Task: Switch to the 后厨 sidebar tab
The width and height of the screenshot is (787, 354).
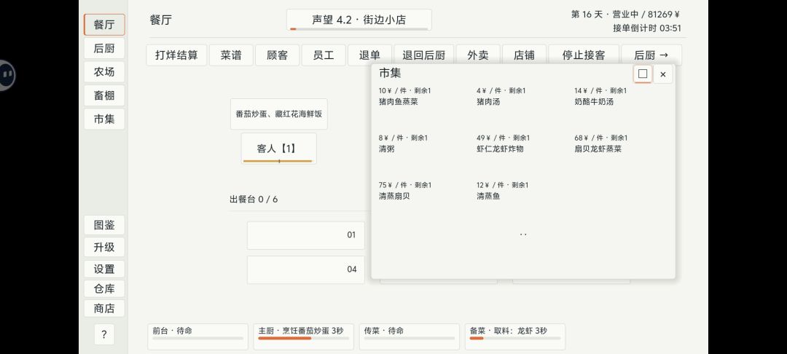Action: (x=104, y=48)
